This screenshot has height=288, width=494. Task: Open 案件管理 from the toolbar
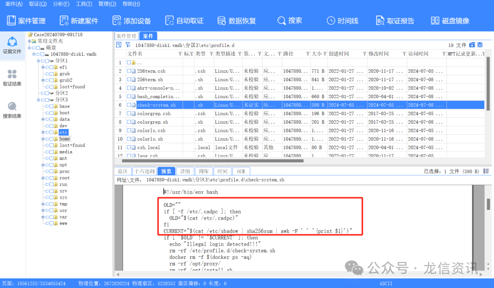[26, 21]
